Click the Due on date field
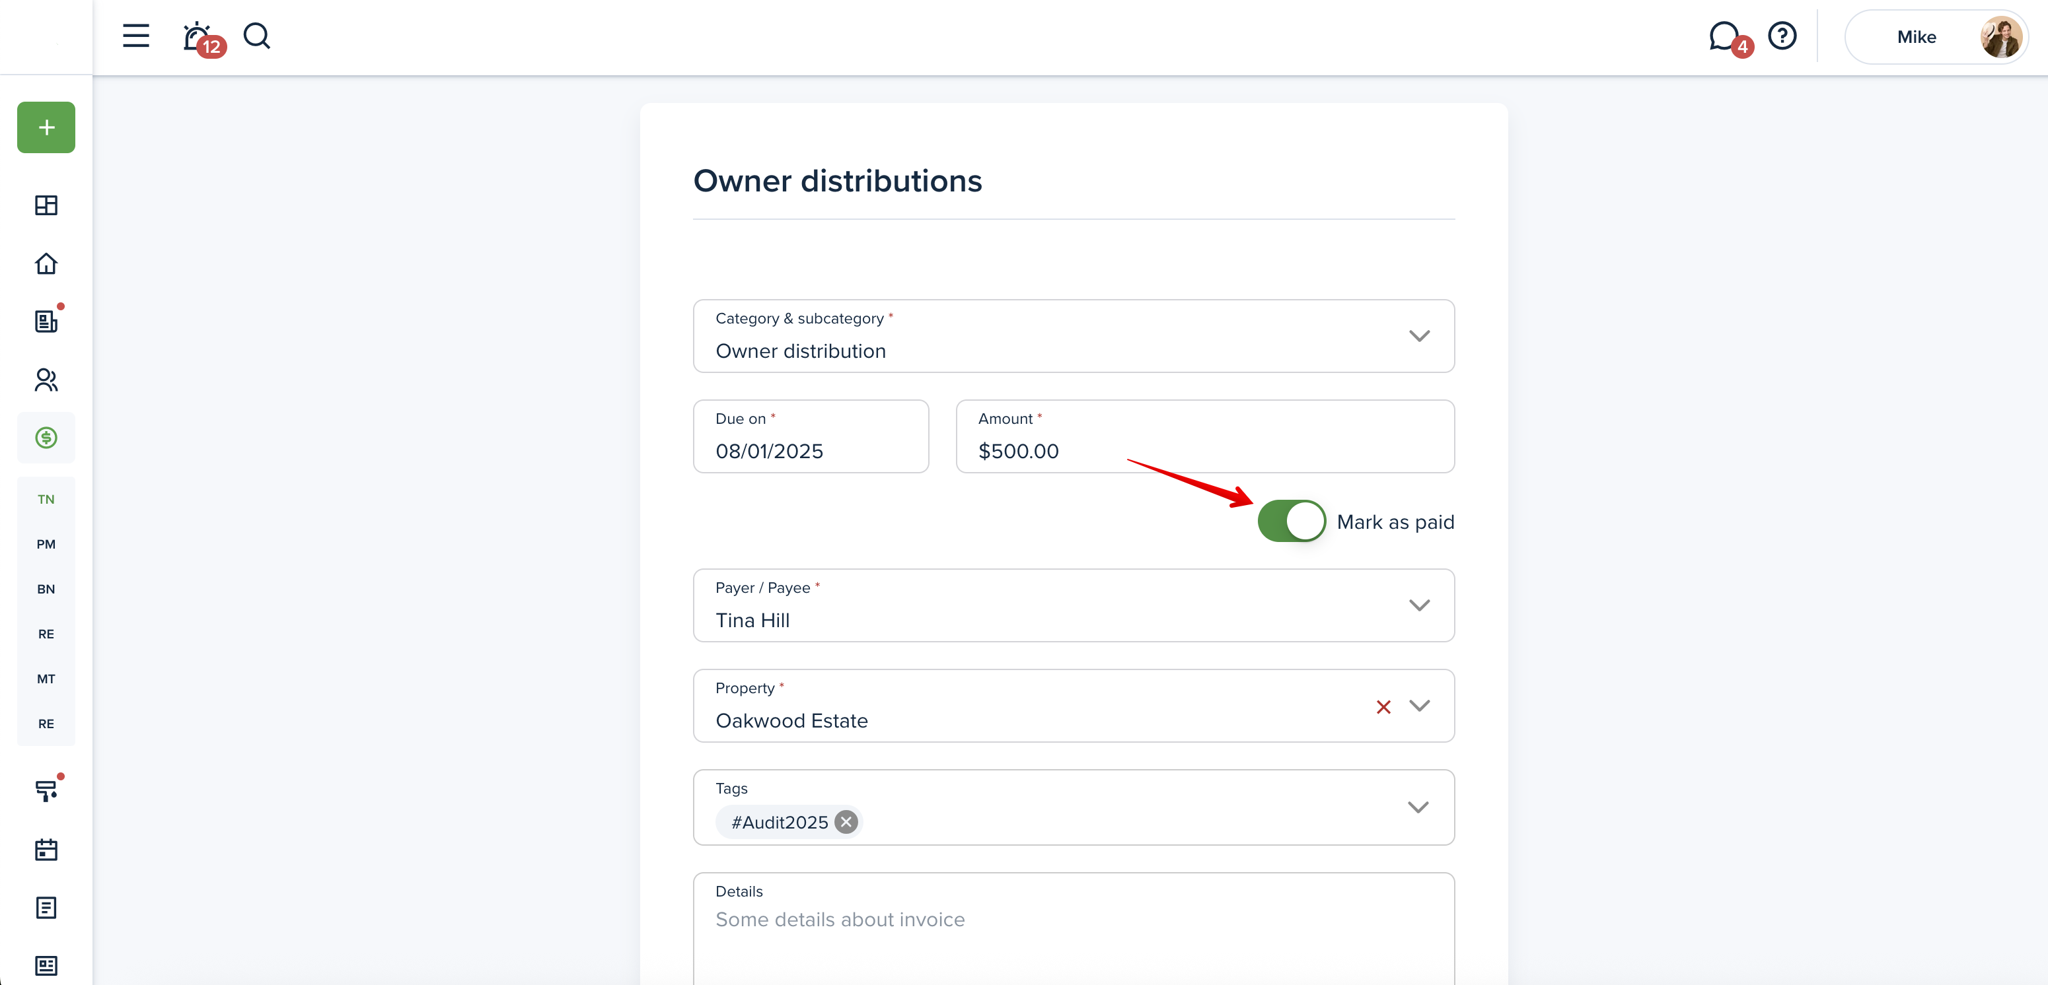The height and width of the screenshot is (985, 2048). 811,436
